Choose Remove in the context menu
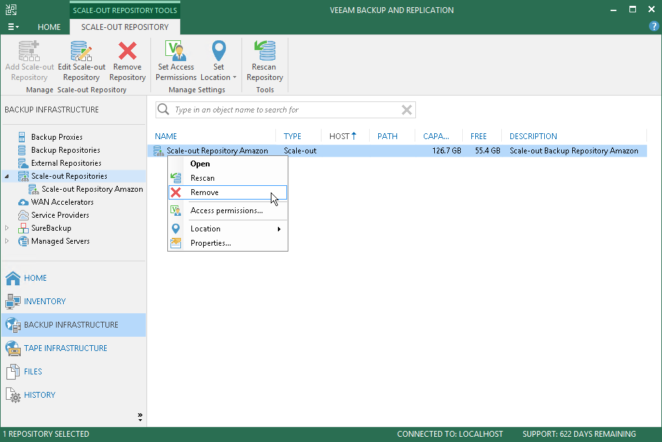Screen dimensions: 662x442 pos(228,192)
